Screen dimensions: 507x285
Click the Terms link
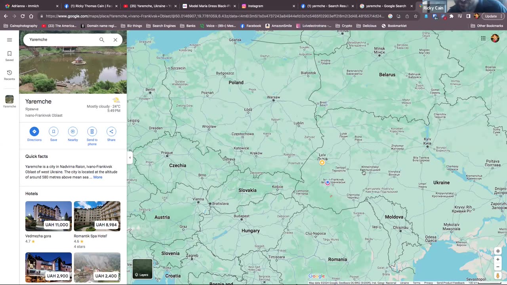416,283
